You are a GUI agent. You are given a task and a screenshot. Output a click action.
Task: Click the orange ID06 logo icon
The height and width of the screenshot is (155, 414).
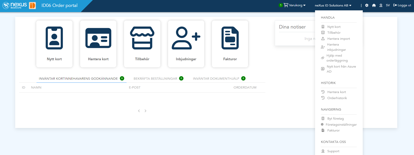point(32,5)
